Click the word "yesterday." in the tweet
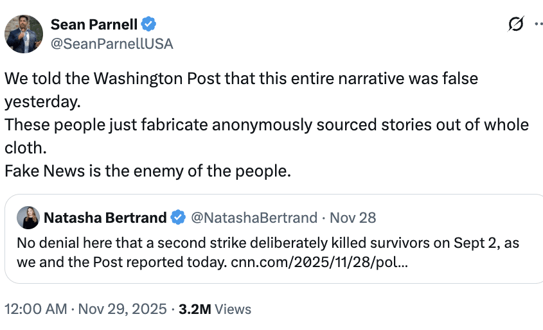The width and height of the screenshot is (543, 330). click(x=44, y=101)
